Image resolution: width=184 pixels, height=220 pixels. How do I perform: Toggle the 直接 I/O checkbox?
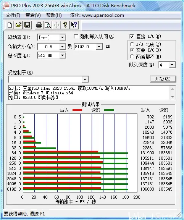pos(132,37)
